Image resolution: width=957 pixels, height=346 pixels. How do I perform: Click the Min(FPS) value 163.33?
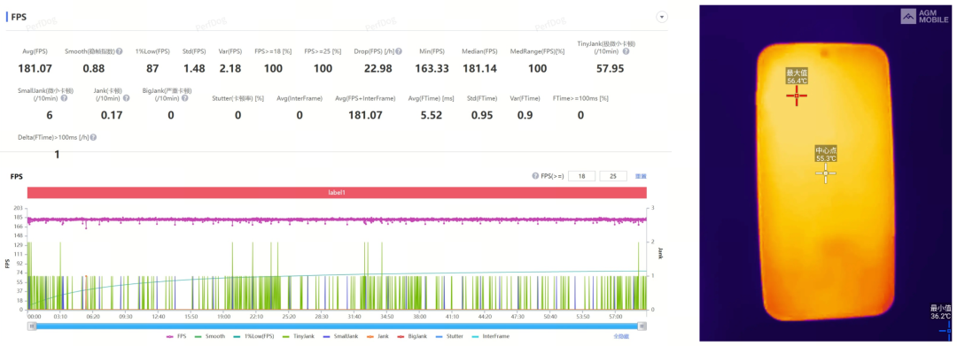432,68
